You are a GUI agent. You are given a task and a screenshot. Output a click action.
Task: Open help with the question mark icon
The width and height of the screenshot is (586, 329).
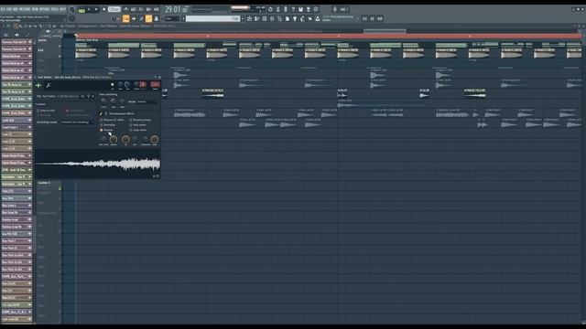pos(293,9)
